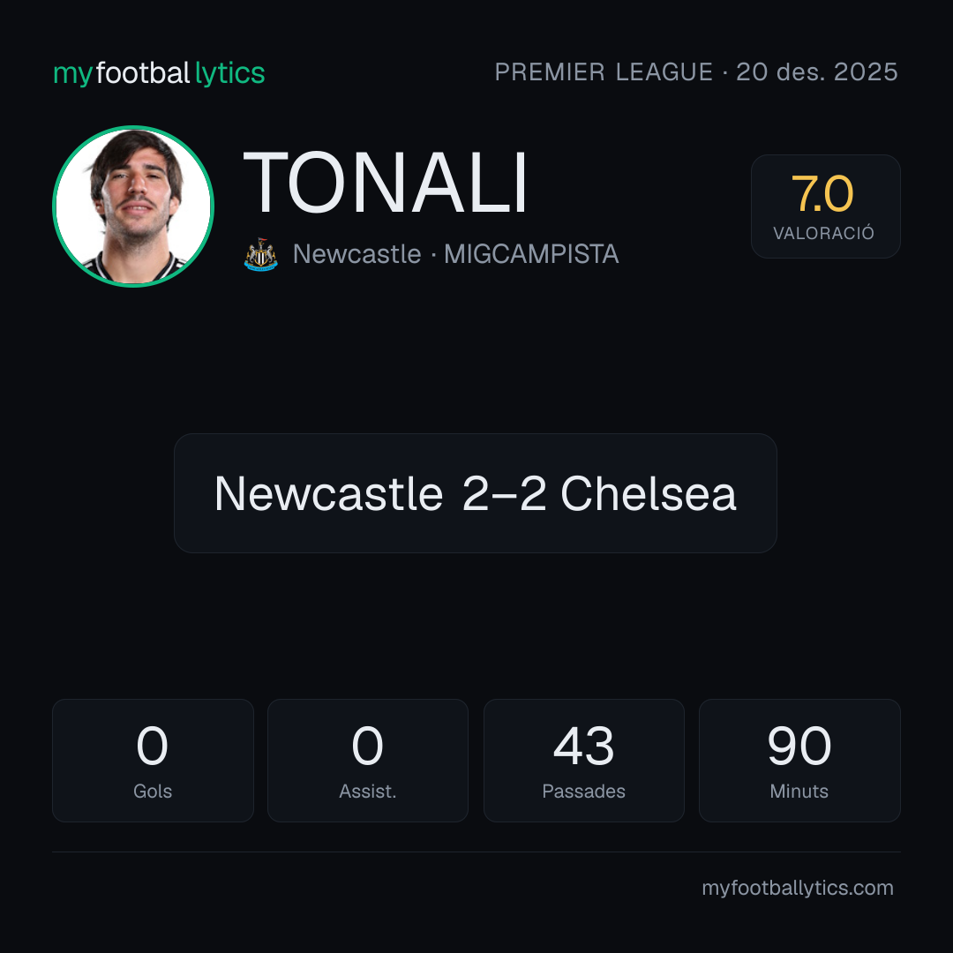Click the yellow 7.0 rating number
Image resolution: width=953 pixels, height=953 pixels.
[x=822, y=194]
